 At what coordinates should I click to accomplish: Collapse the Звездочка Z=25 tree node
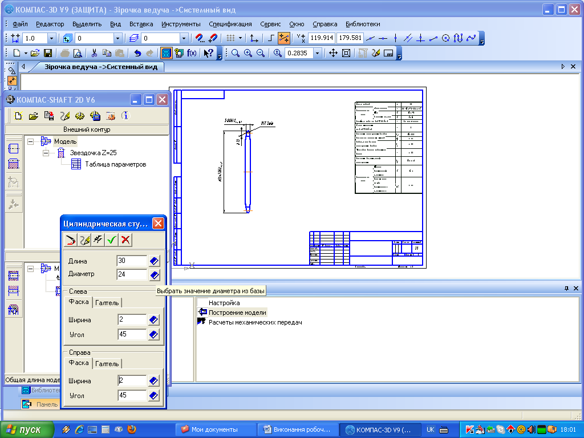pos(46,153)
